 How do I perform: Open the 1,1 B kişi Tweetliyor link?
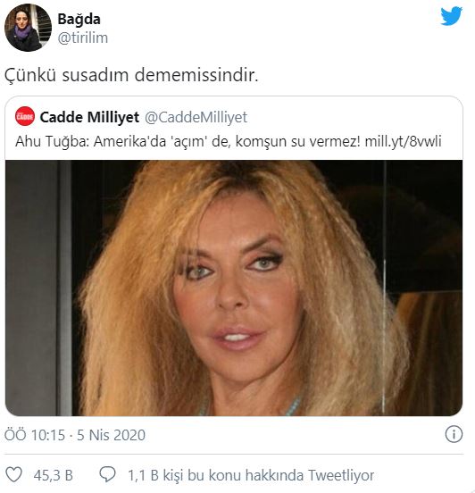251,475
